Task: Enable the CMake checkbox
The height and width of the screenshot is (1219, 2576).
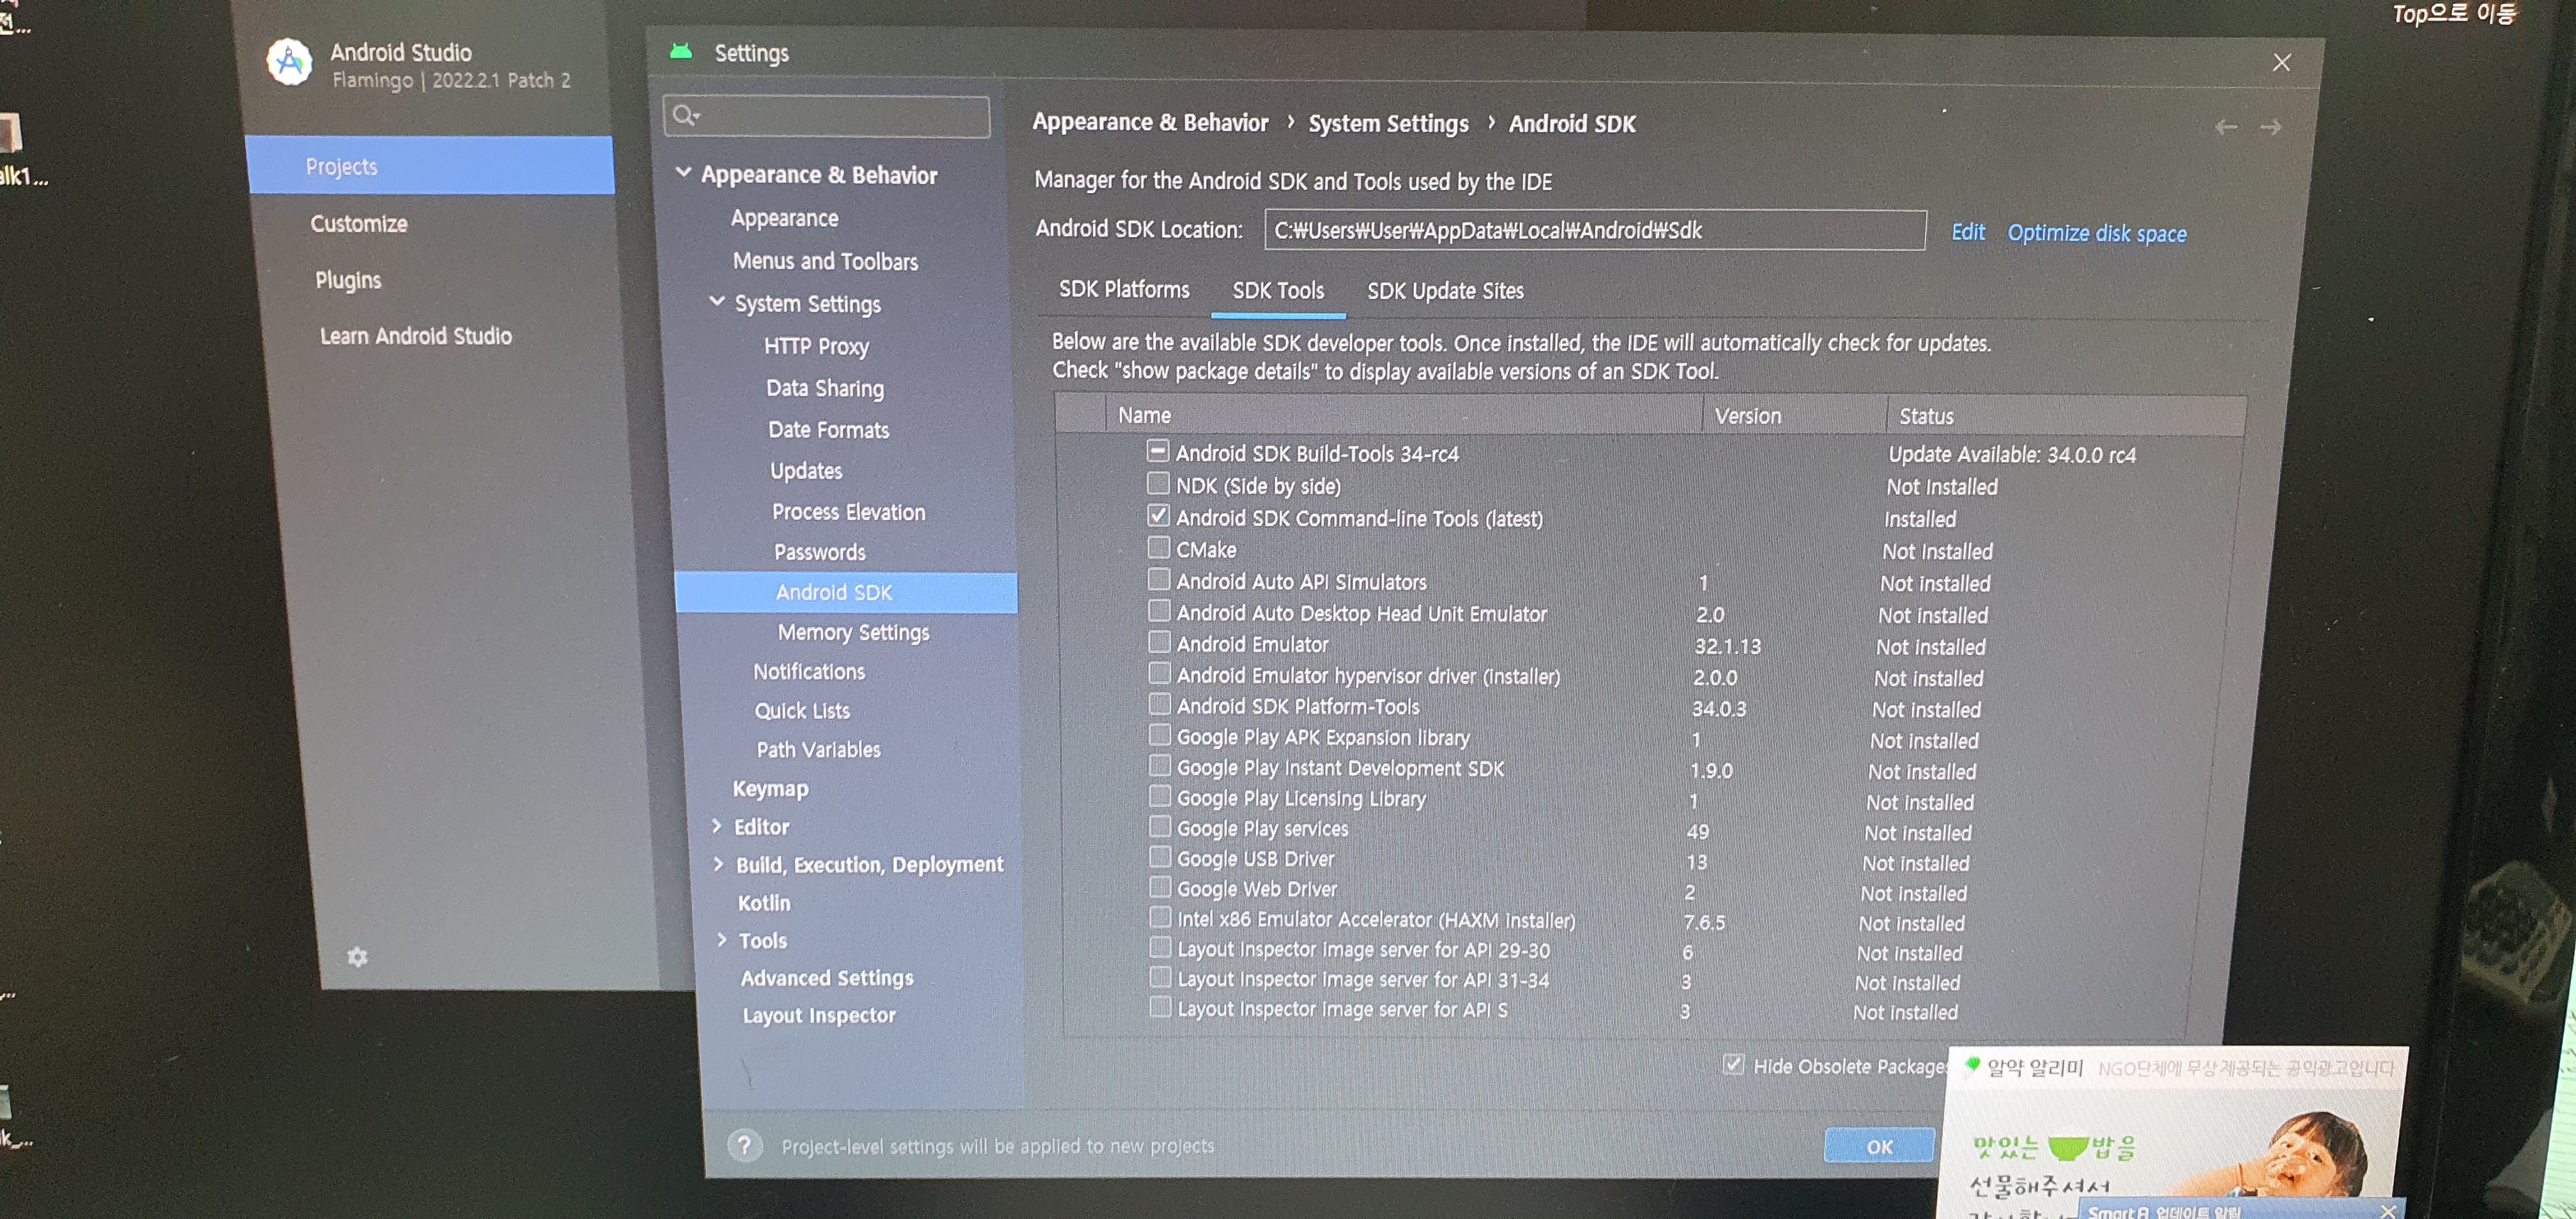Action: [x=1158, y=548]
